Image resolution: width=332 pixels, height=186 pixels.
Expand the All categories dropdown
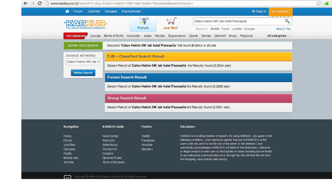click(x=278, y=36)
